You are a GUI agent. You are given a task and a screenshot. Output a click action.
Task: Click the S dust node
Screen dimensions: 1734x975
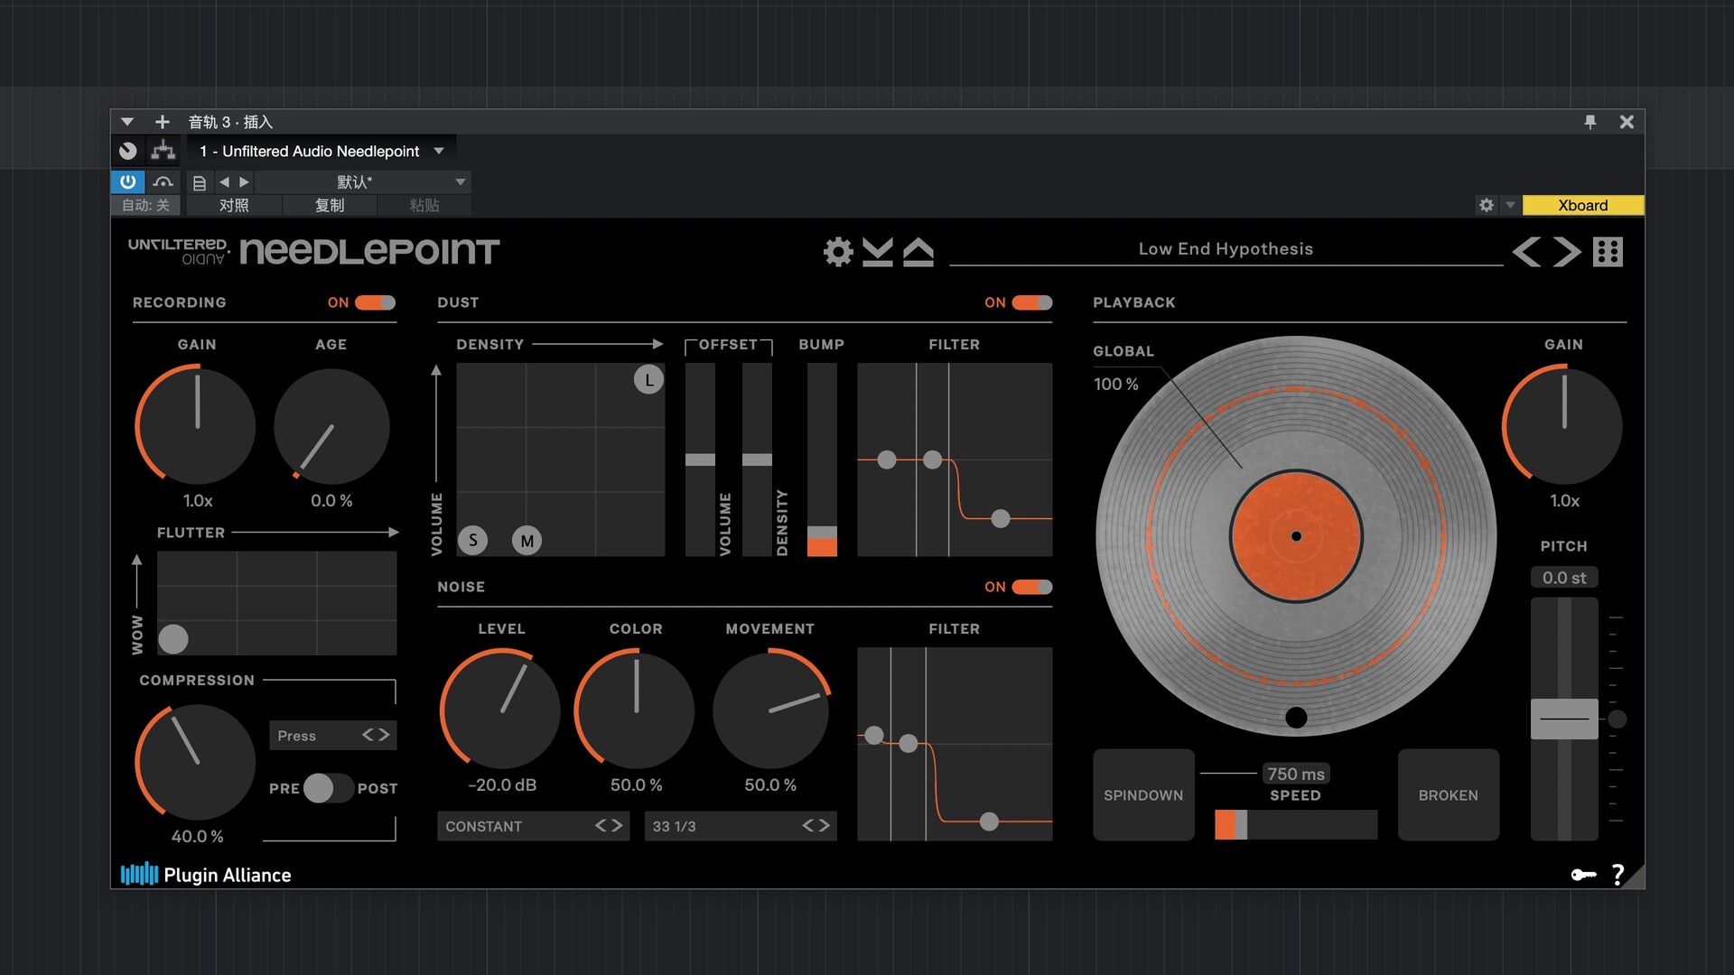click(472, 541)
